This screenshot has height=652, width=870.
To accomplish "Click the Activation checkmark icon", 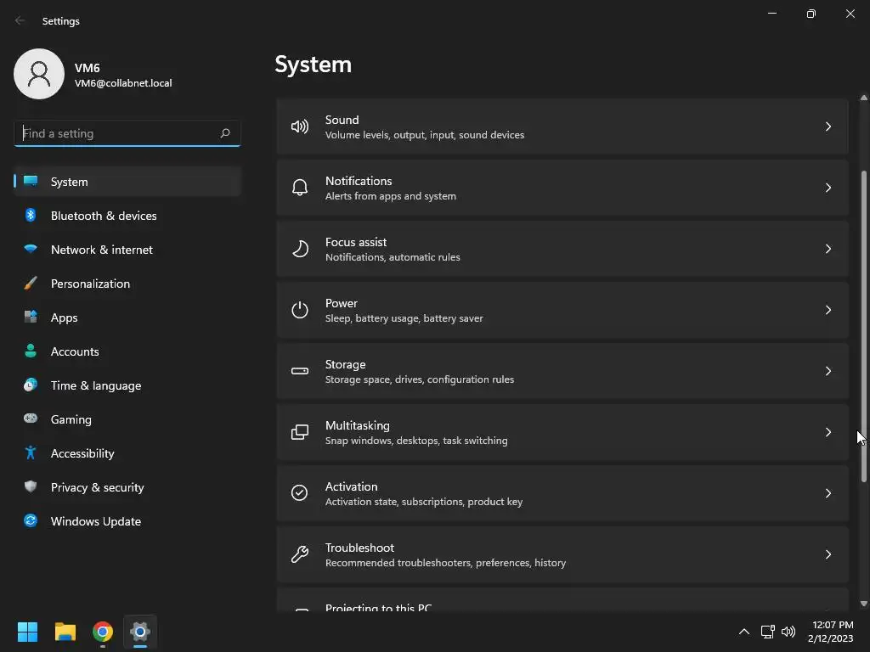I will pos(300,493).
